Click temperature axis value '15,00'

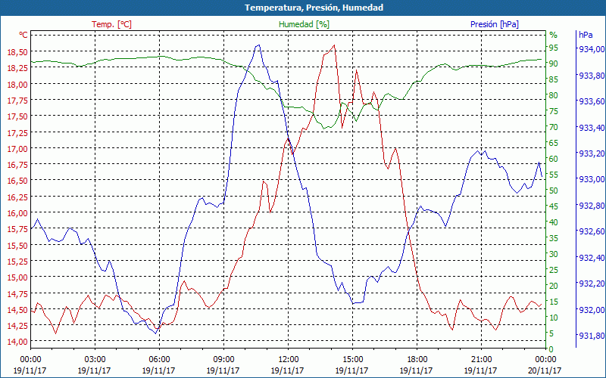(x=17, y=277)
